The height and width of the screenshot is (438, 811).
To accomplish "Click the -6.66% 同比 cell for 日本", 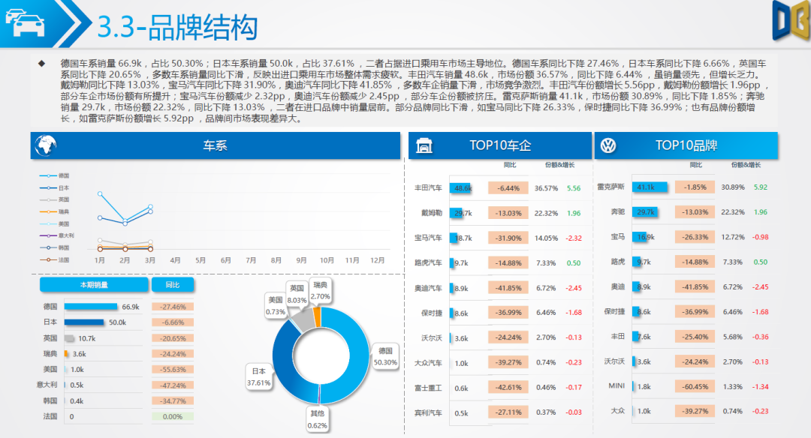I will click(x=173, y=322).
